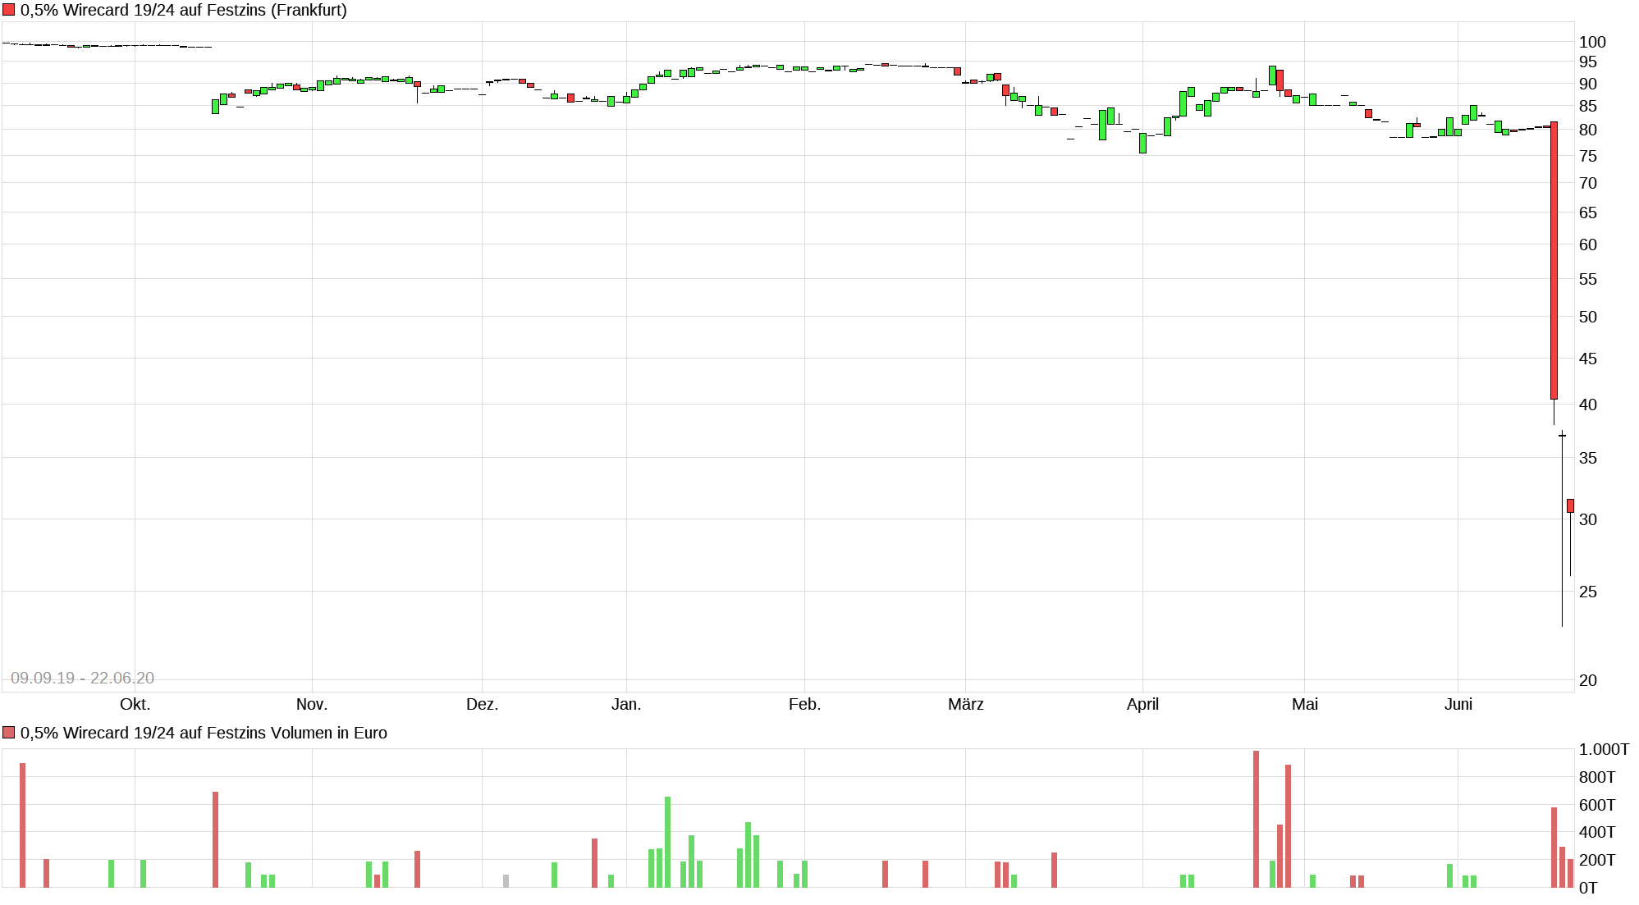Click the red legend square beside the chart title
The image size is (1639, 905).
click(9, 10)
